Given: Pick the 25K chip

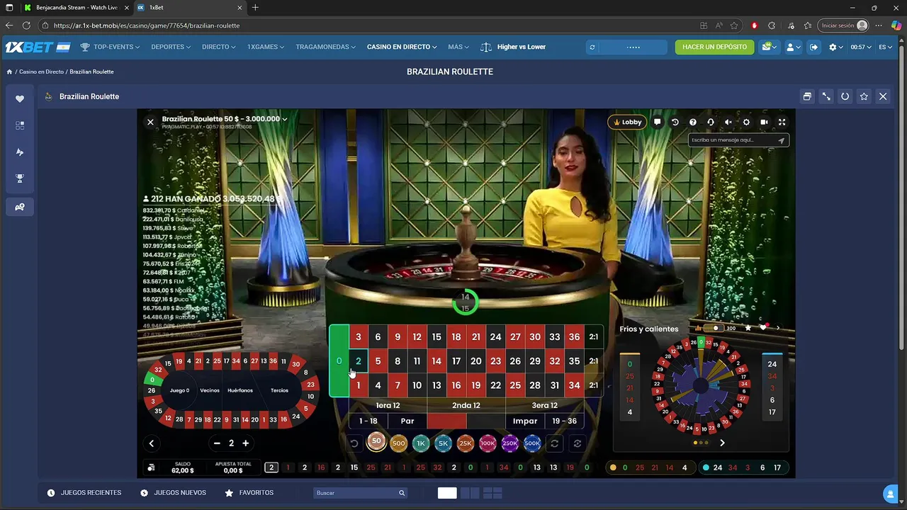Looking at the screenshot, I should (466, 443).
